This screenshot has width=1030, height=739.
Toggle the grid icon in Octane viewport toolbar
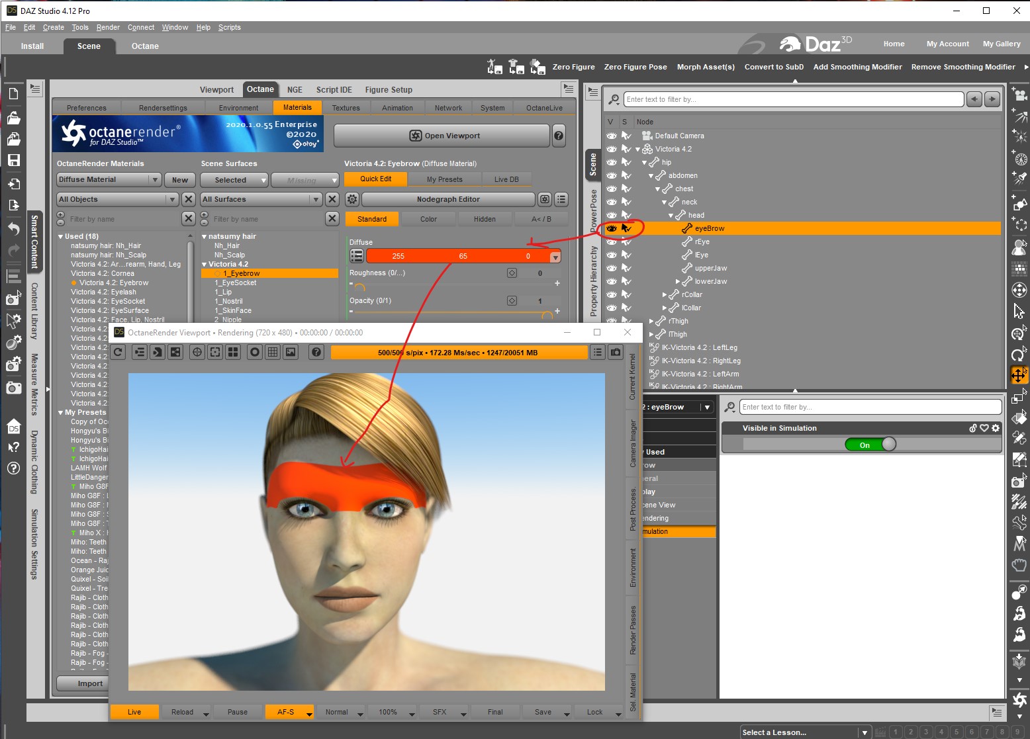(273, 353)
